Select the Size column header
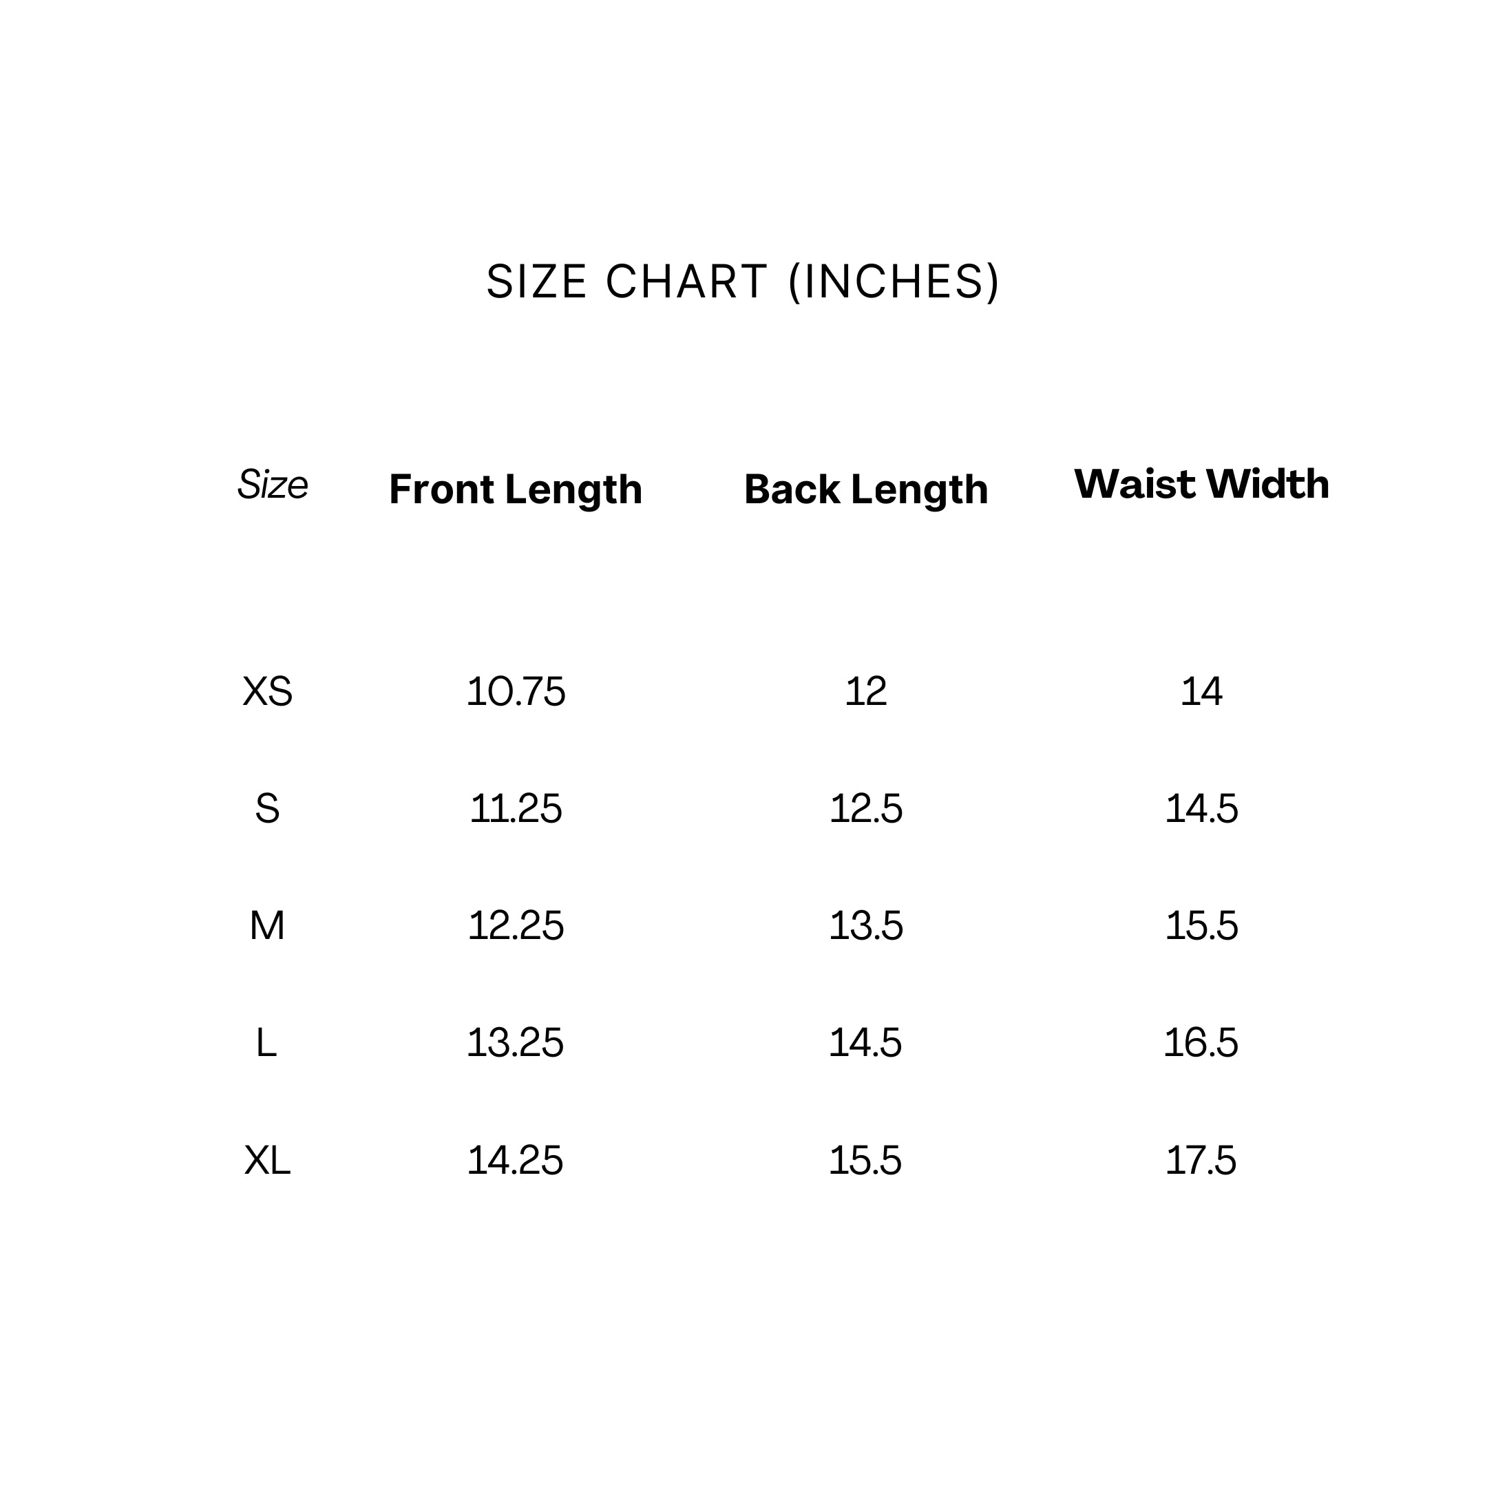The height and width of the screenshot is (1487, 1487). point(273,485)
